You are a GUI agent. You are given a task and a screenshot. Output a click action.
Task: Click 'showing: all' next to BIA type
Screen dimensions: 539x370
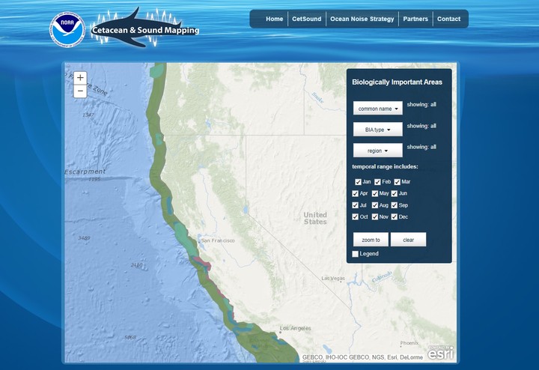(421, 126)
